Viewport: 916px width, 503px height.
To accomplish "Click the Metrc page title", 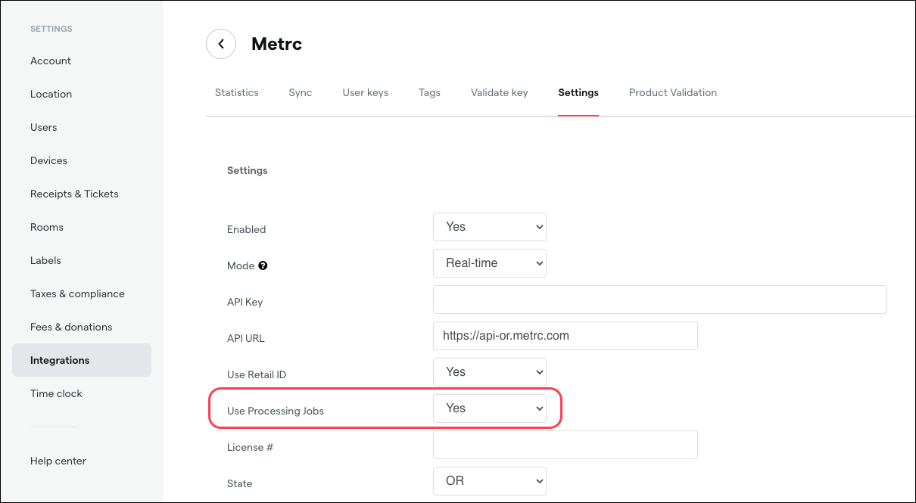I will pos(277,44).
